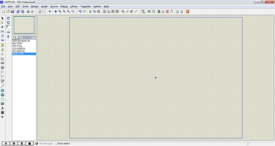Screen dimensions: 275x146
Task: Select the 2D Graphics Line tool
Action: click(x=2, y=86)
